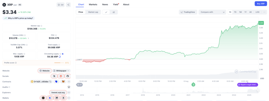
Task: Add XRP to watchlist with star button
Action: [x=61, y=5]
